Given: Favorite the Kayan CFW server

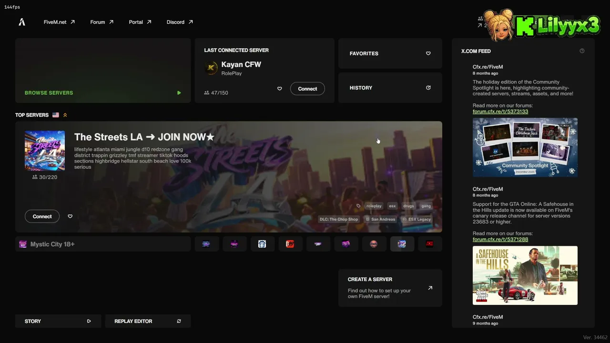Looking at the screenshot, I should (280, 89).
